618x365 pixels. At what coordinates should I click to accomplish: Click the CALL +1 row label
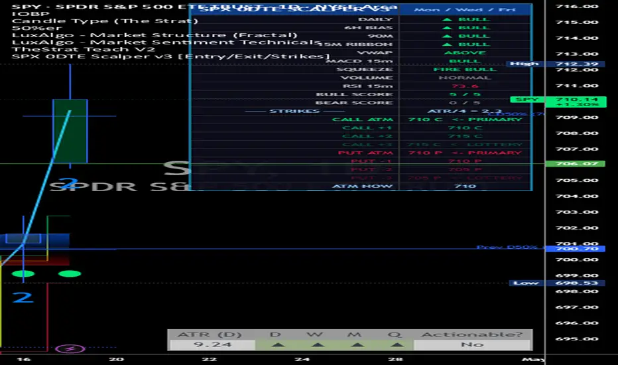pyautogui.click(x=367, y=127)
